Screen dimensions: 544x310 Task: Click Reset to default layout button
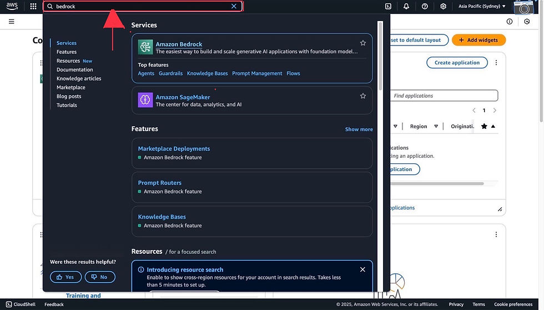tap(419, 40)
